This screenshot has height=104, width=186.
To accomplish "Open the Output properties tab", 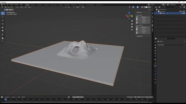I will pyautogui.click(x=155, y=48).
